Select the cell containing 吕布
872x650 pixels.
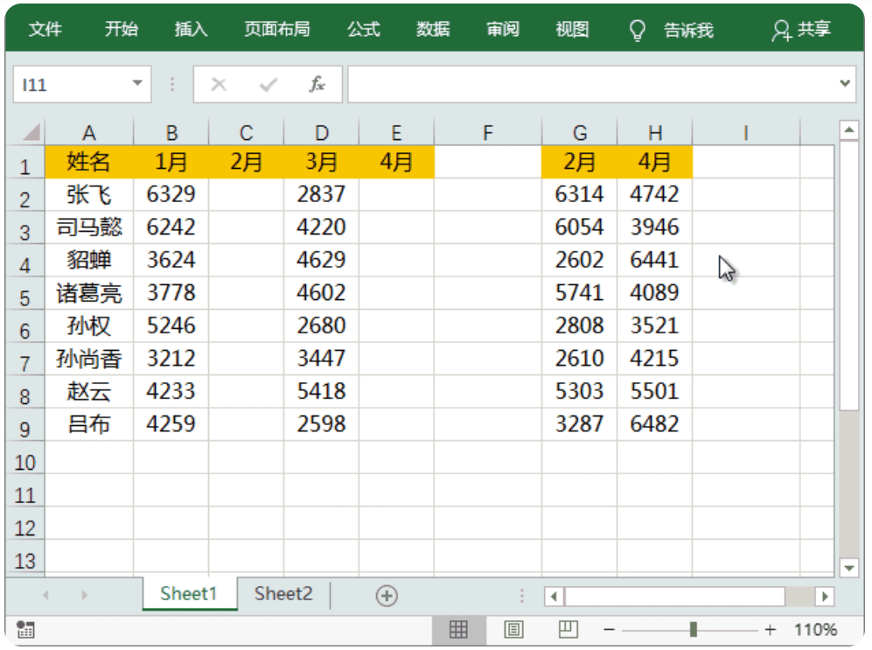point(89,424)
